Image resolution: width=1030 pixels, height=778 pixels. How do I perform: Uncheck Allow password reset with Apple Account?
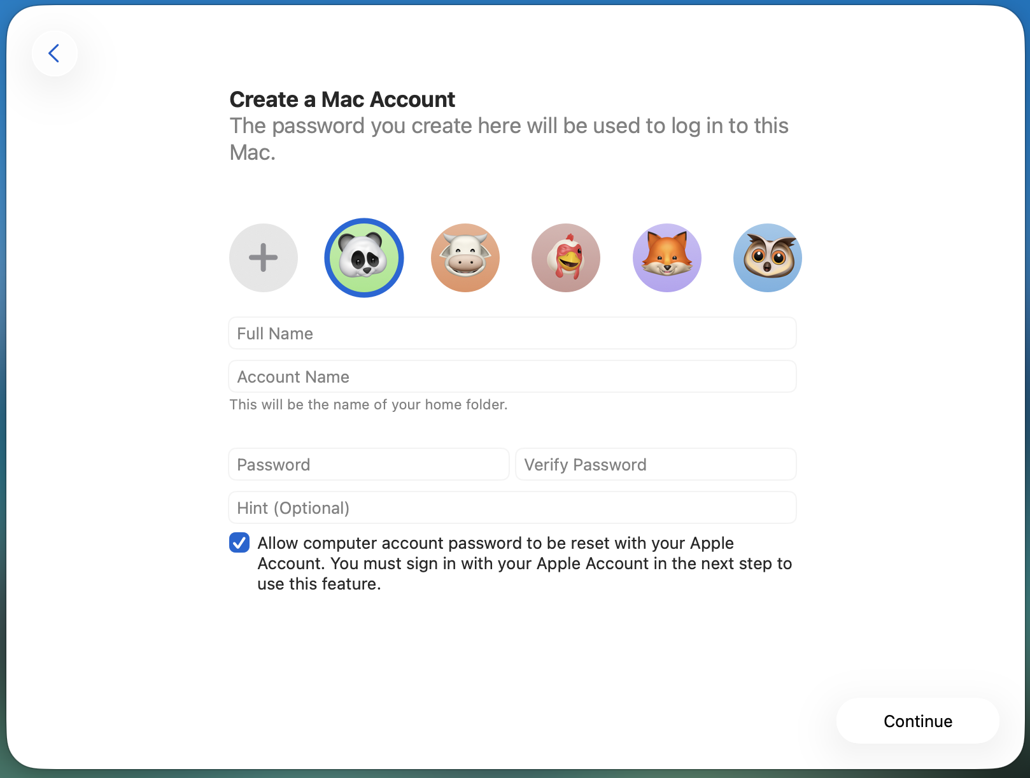tap(239, 543)
